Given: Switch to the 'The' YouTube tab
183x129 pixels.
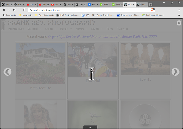Looking at the screenshot, I should [x=30, y=5].
